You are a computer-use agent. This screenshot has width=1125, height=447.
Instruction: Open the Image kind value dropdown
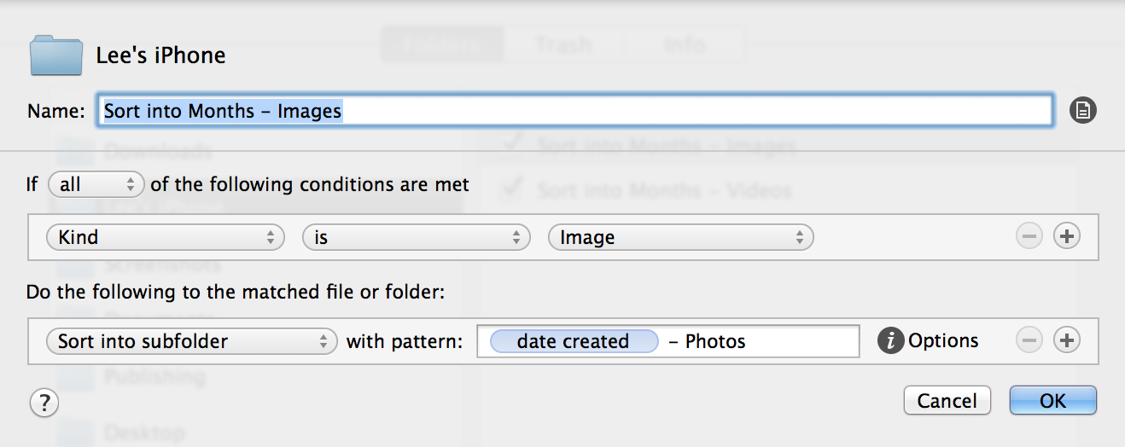(x=681, y=237)
